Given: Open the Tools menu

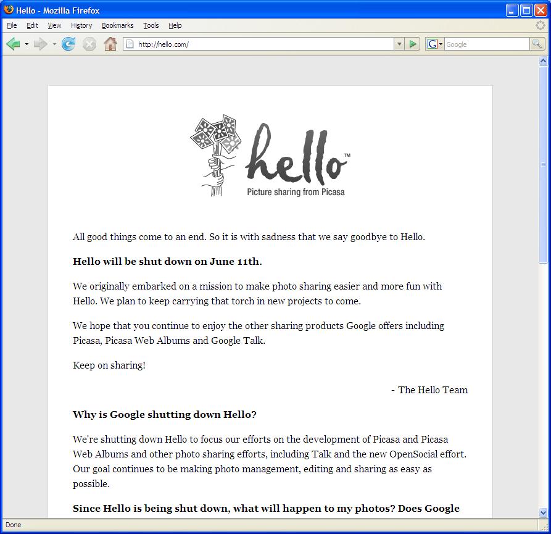Looking at the screenshot, I should [x=151, y=25].
